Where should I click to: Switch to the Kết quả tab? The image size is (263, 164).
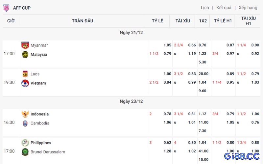[224, 8]
